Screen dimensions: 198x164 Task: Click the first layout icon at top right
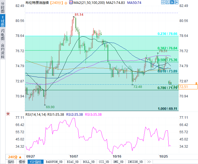[x=163, y=2]
